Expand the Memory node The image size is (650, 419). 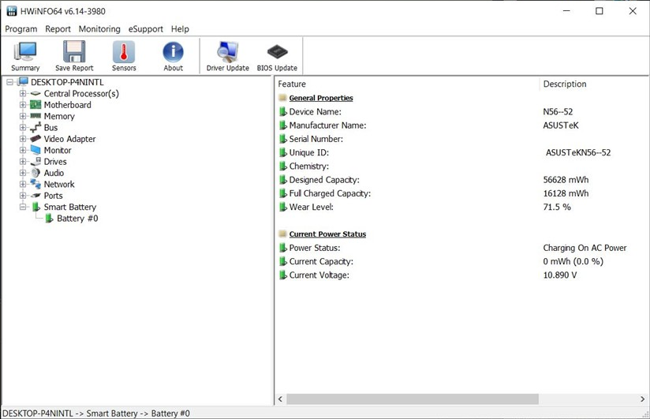[x=23, y=116]
